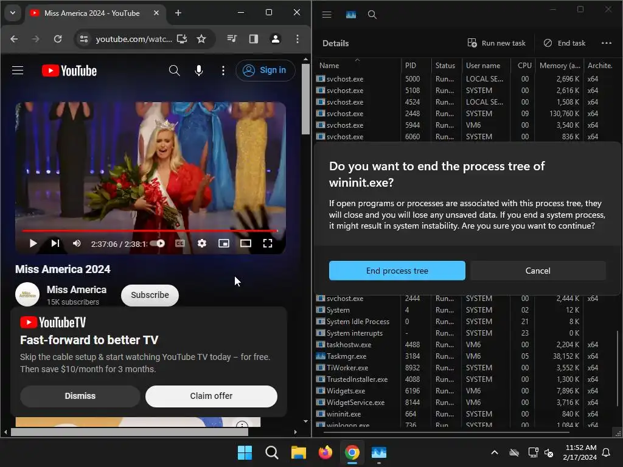
Task: Open Task Manager more options ellipsis
Action: 607,43
